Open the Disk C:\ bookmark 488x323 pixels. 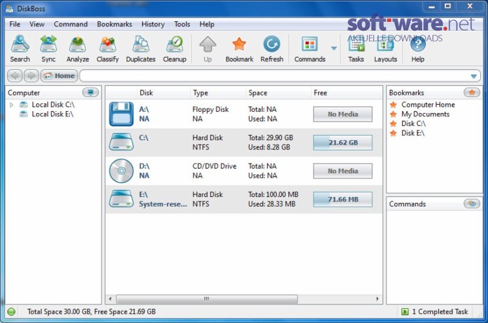(x=413, y=123)
